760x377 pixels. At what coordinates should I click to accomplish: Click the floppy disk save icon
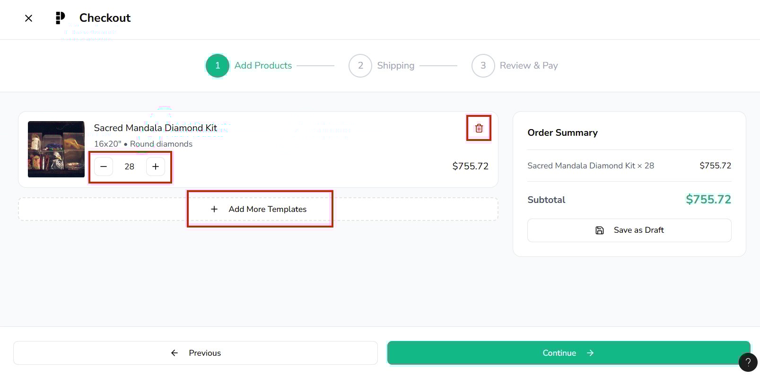[x=599, y=230]
